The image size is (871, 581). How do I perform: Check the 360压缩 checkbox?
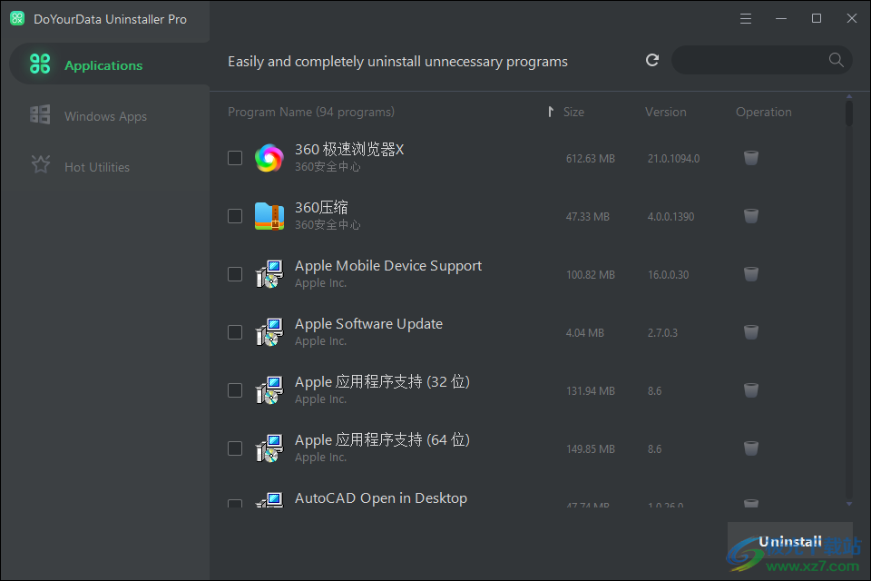tap(235, 216)
